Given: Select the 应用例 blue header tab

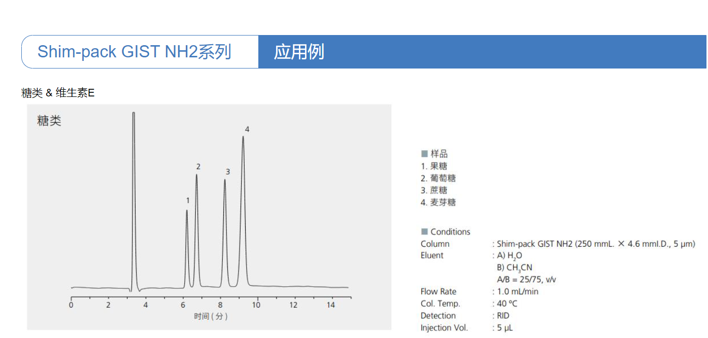Looking at the screenshot, I should click(x=299, y=52).
